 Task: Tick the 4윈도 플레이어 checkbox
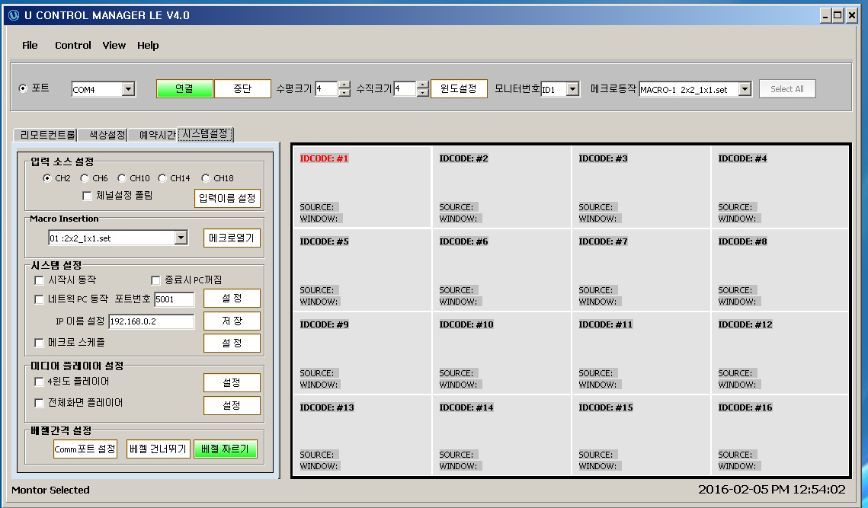point(40,382)
